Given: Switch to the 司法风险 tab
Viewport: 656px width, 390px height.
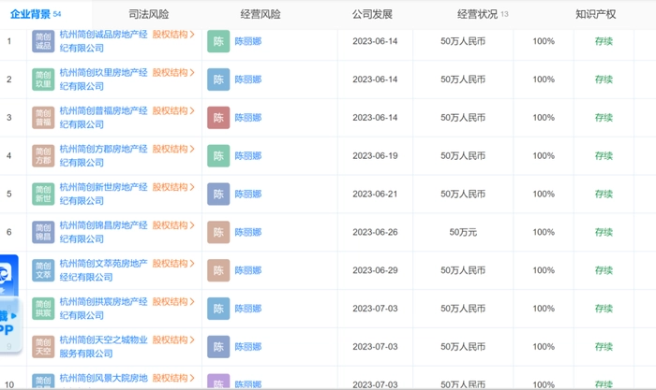Looking at the screenshot, I should [x=148, y=15].
